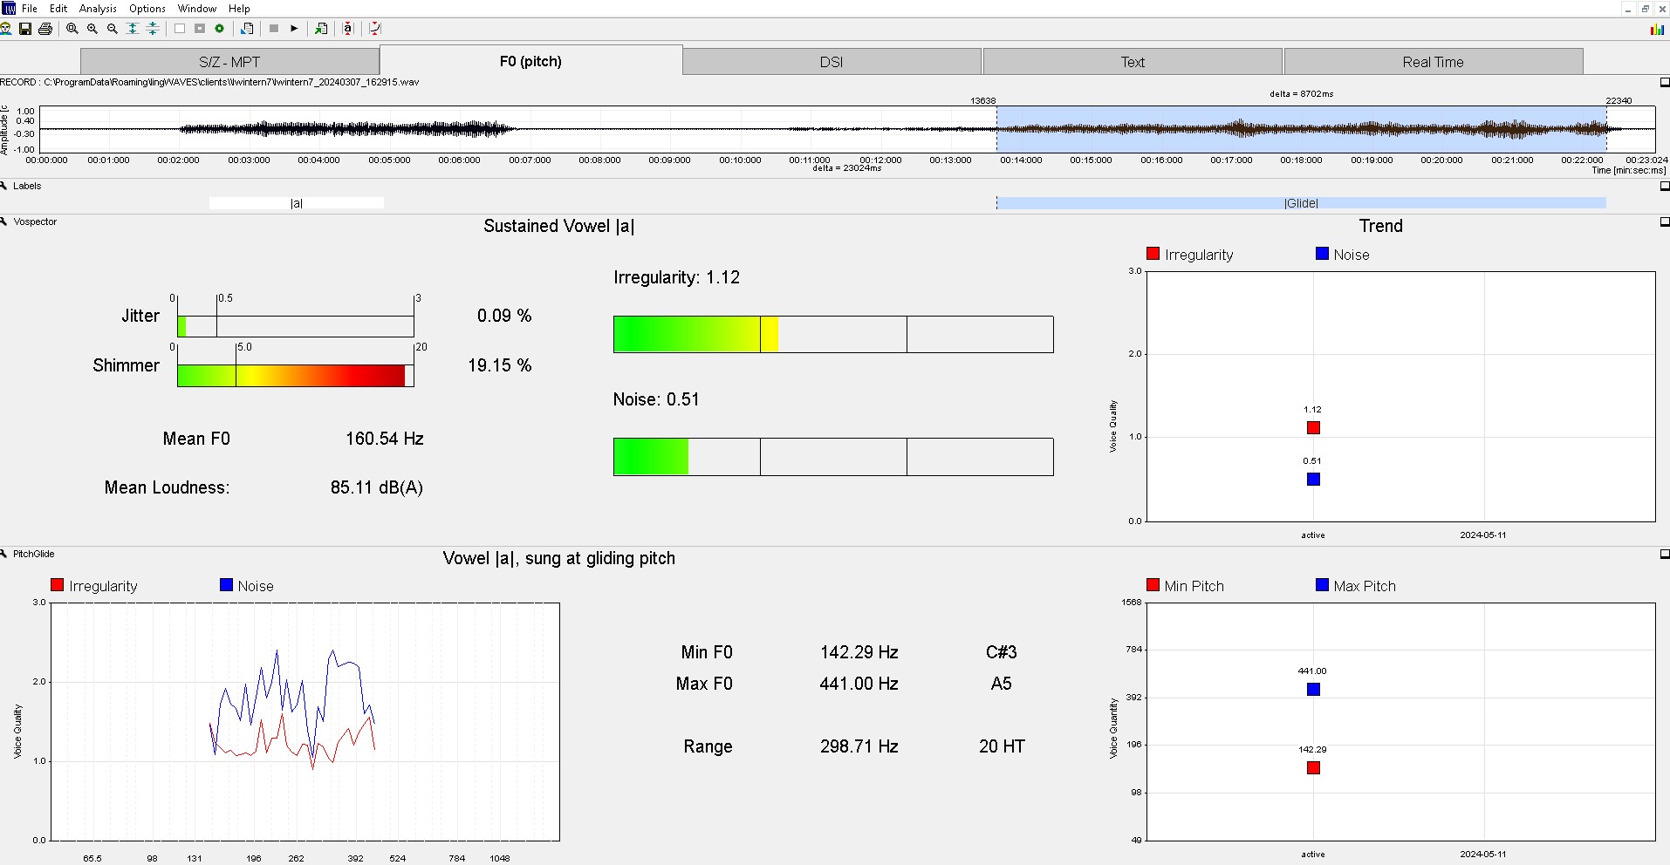Maximize the Vospector panel
Viewport: 1670px width, 865px height.
pyautogui.click(x=1664, y=221)
